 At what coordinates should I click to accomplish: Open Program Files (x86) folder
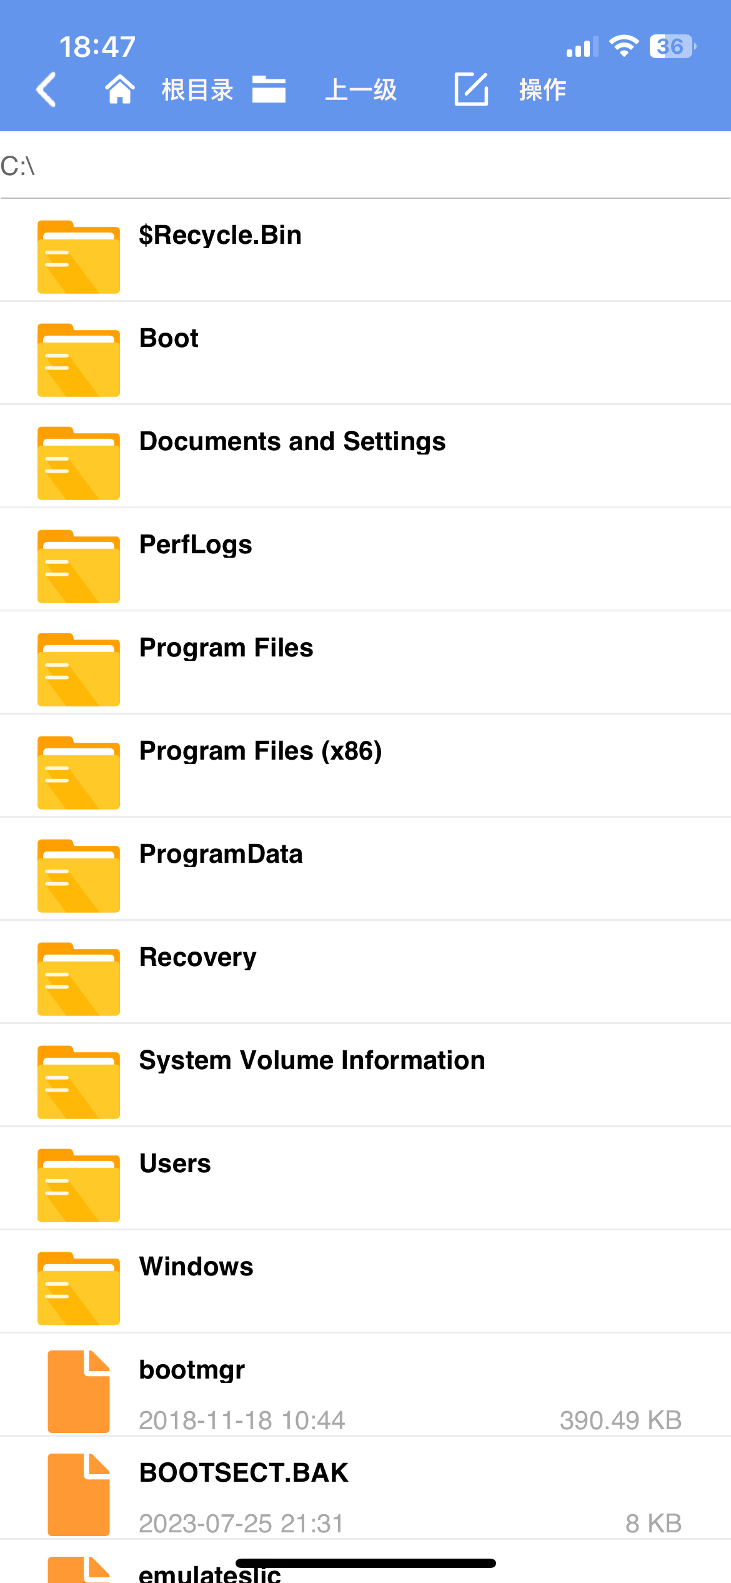point(261,751)
